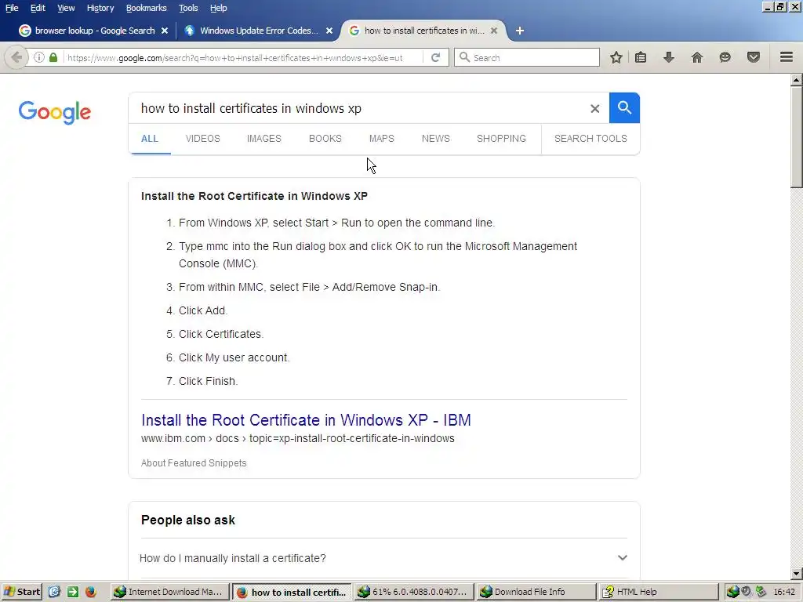Screen dimensions: 803x602
Task: Open the Tools menu
Action: 188,8
